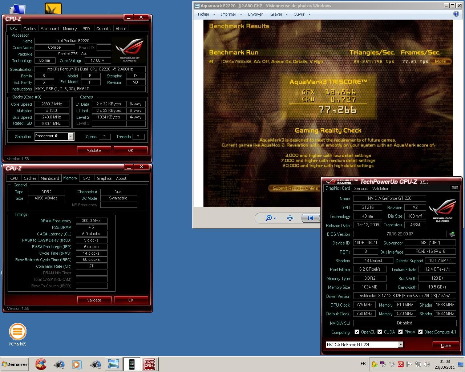
Task: Open volume speaker tray icon
Action: pos(427,364)
